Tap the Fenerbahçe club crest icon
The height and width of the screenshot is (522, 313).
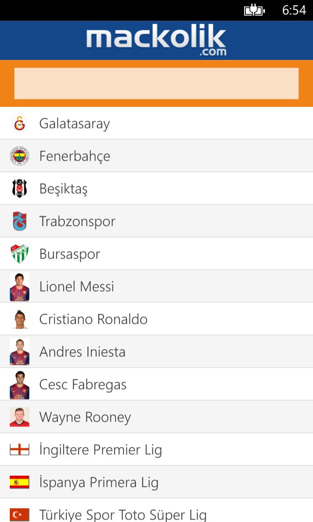tap(20, 156)
